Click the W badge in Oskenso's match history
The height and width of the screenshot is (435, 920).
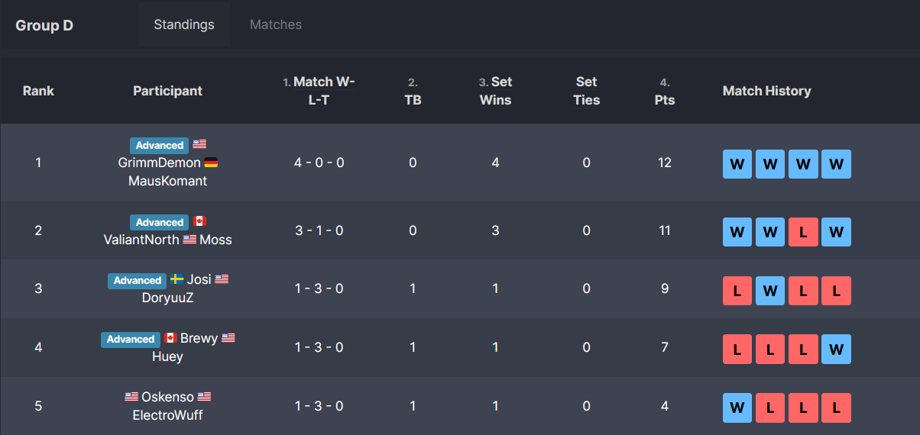point(737,408)
